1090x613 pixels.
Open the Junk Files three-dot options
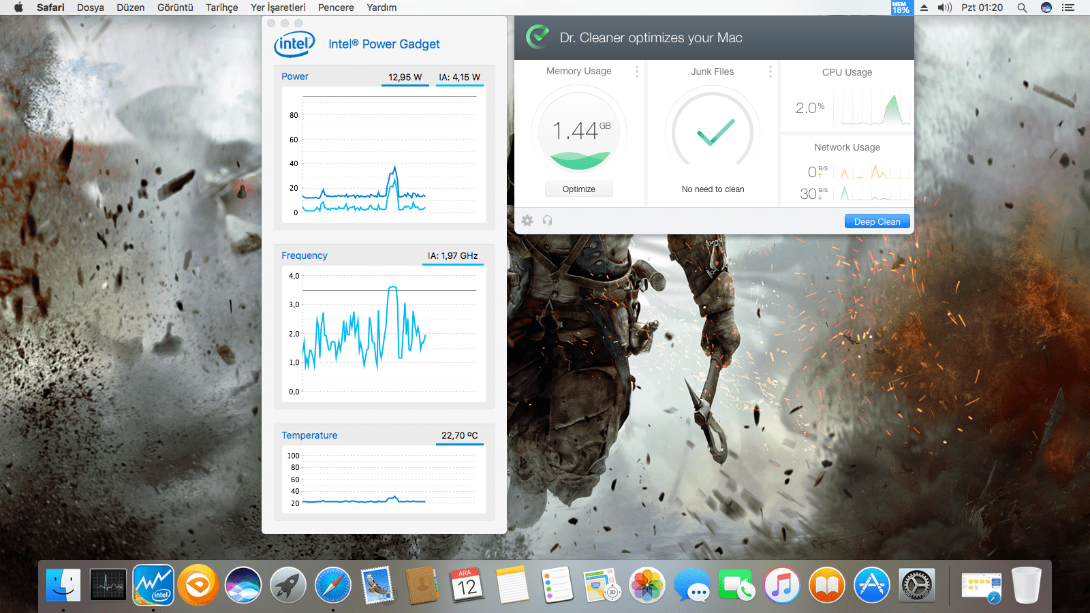click(770, 72)
